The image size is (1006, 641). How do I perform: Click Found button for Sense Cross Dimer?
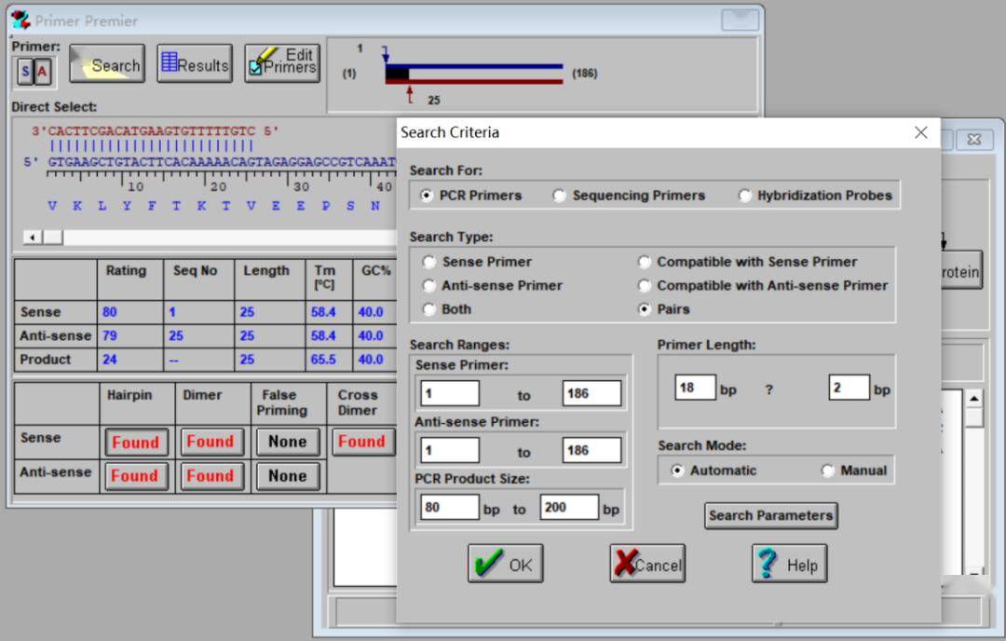coord(360,442)
